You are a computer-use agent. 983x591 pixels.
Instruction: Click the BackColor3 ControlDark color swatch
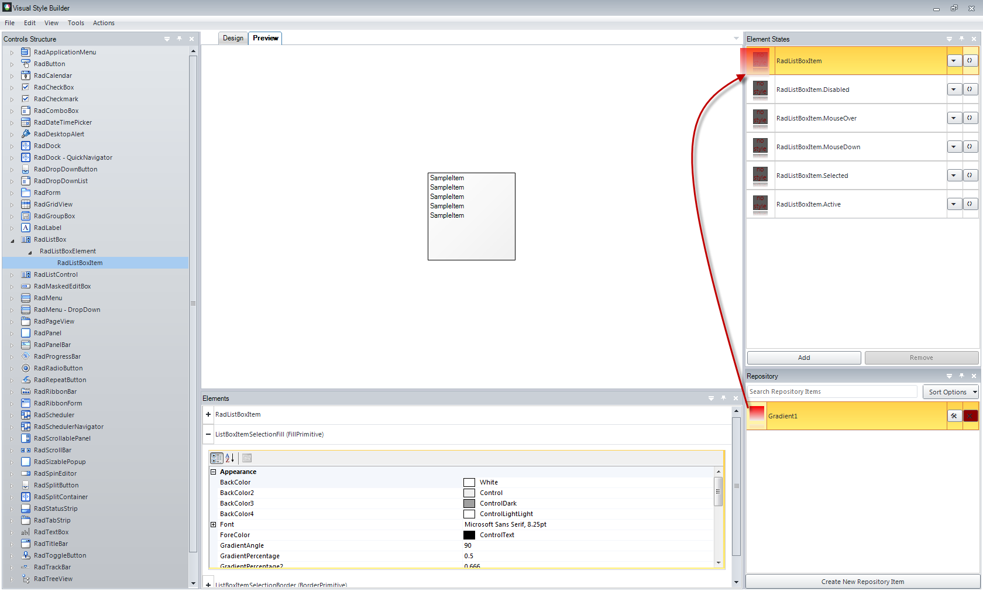(x=469, y=503)
